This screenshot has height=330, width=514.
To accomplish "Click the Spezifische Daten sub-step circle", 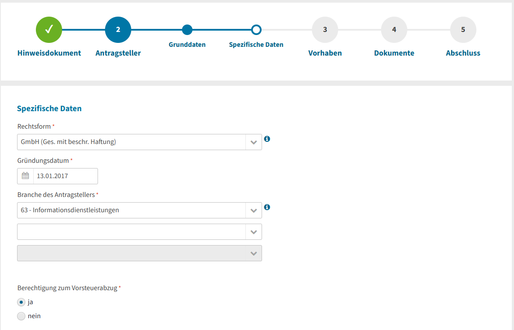I will click(x=256, y=30).
